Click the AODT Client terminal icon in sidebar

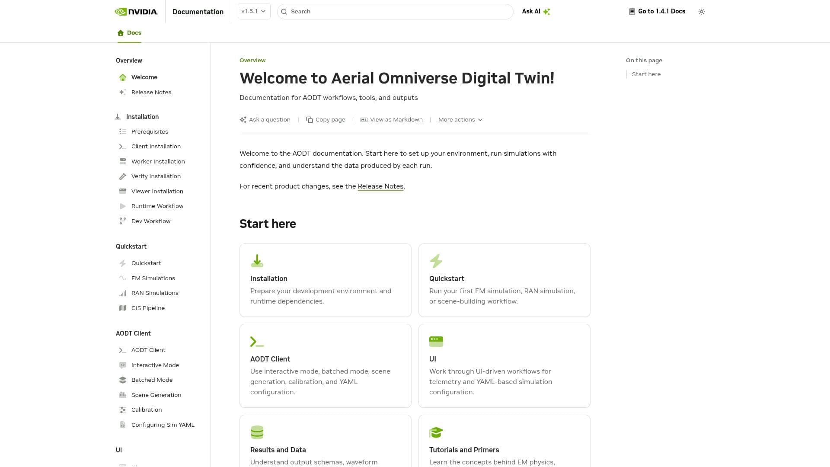pyautogui.click(x=123, y=350)
